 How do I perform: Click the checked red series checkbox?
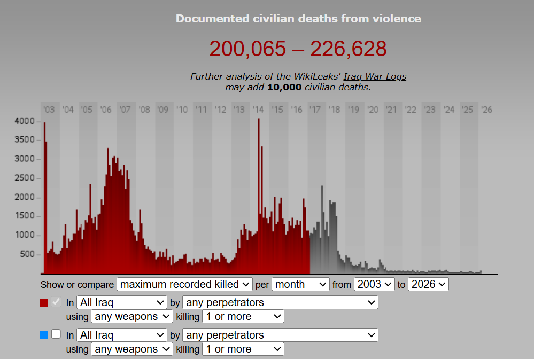(56, 301)
